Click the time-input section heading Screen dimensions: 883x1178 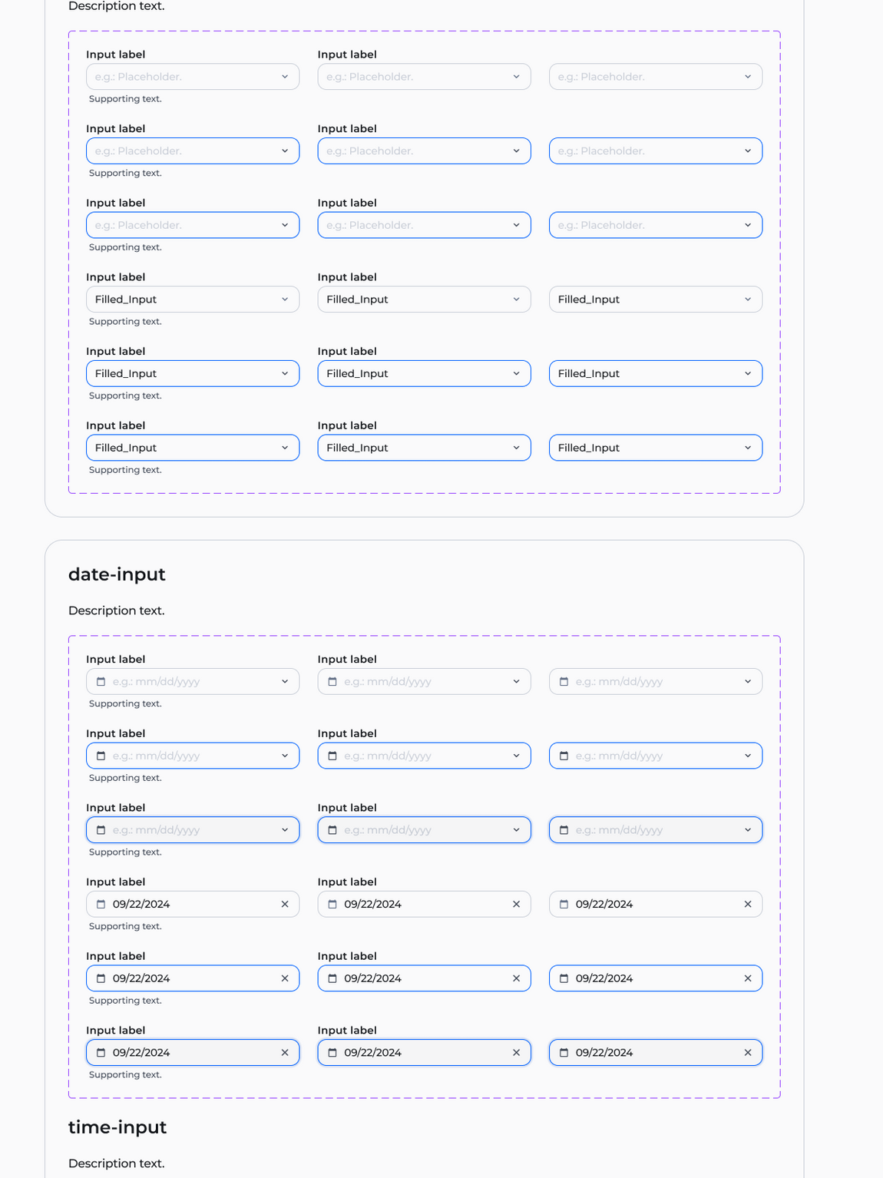117,1127
